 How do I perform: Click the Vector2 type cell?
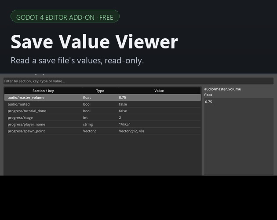[89, 131]
